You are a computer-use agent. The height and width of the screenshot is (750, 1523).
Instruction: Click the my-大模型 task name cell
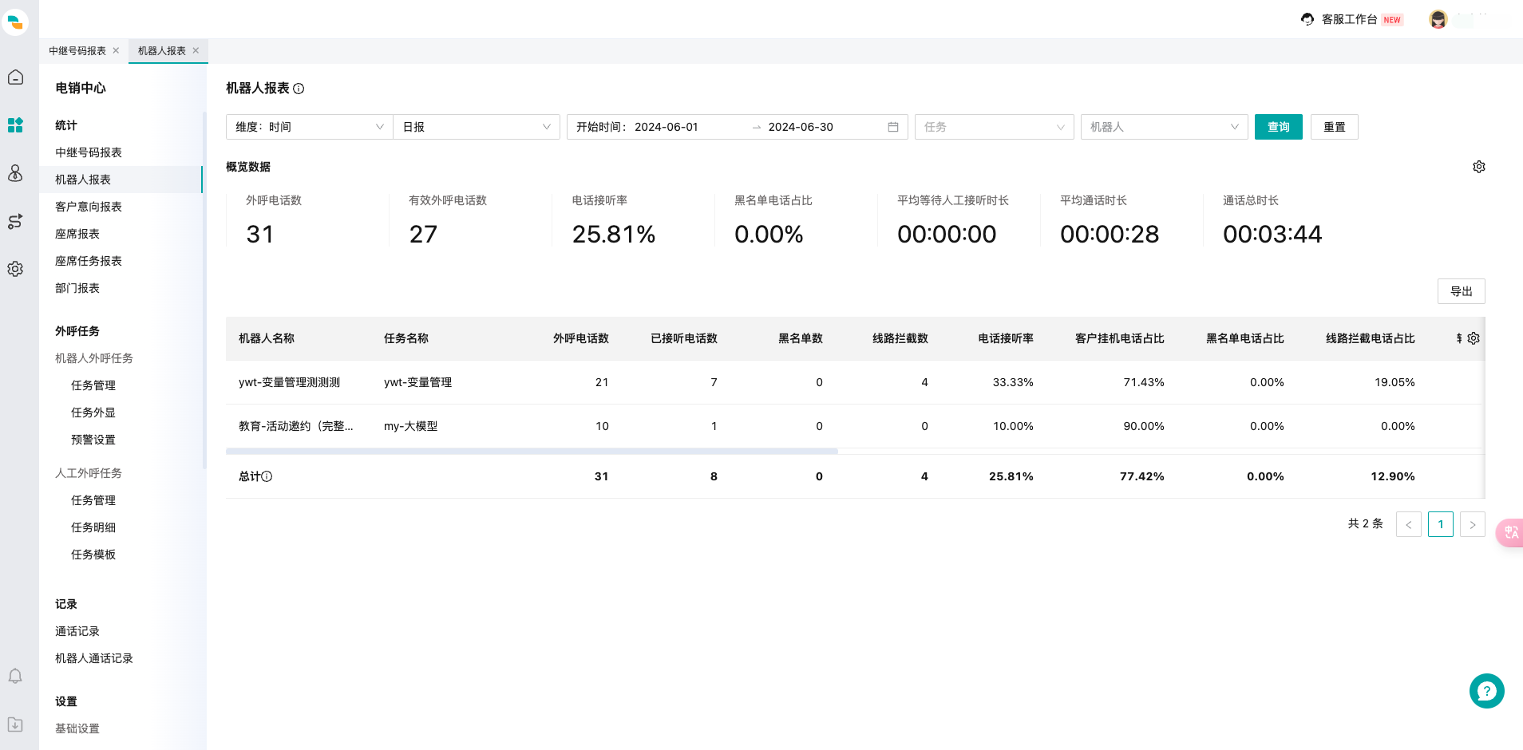pos(411,426)
